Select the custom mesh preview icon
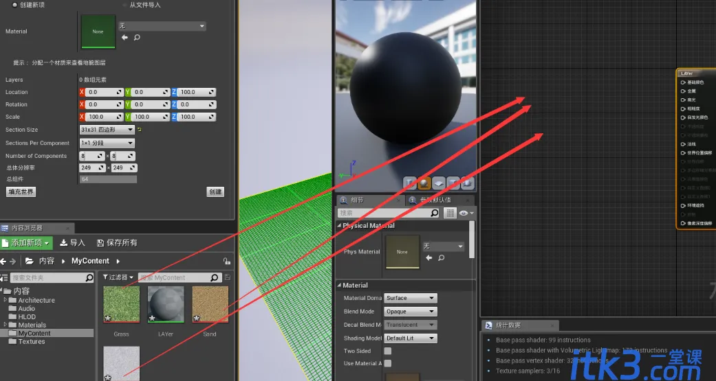The height and width of the screenshot is (381, 716). pyautogui.click(x=467, y=183)
